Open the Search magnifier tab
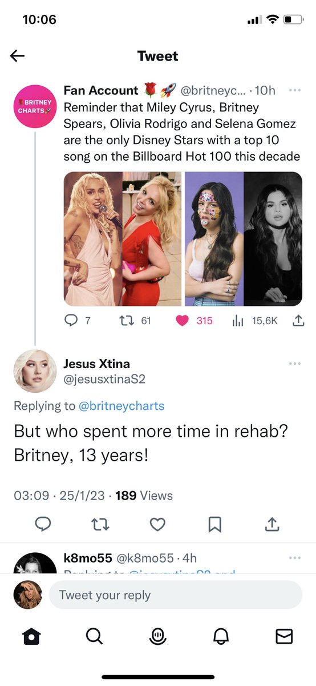 (95, 636)
